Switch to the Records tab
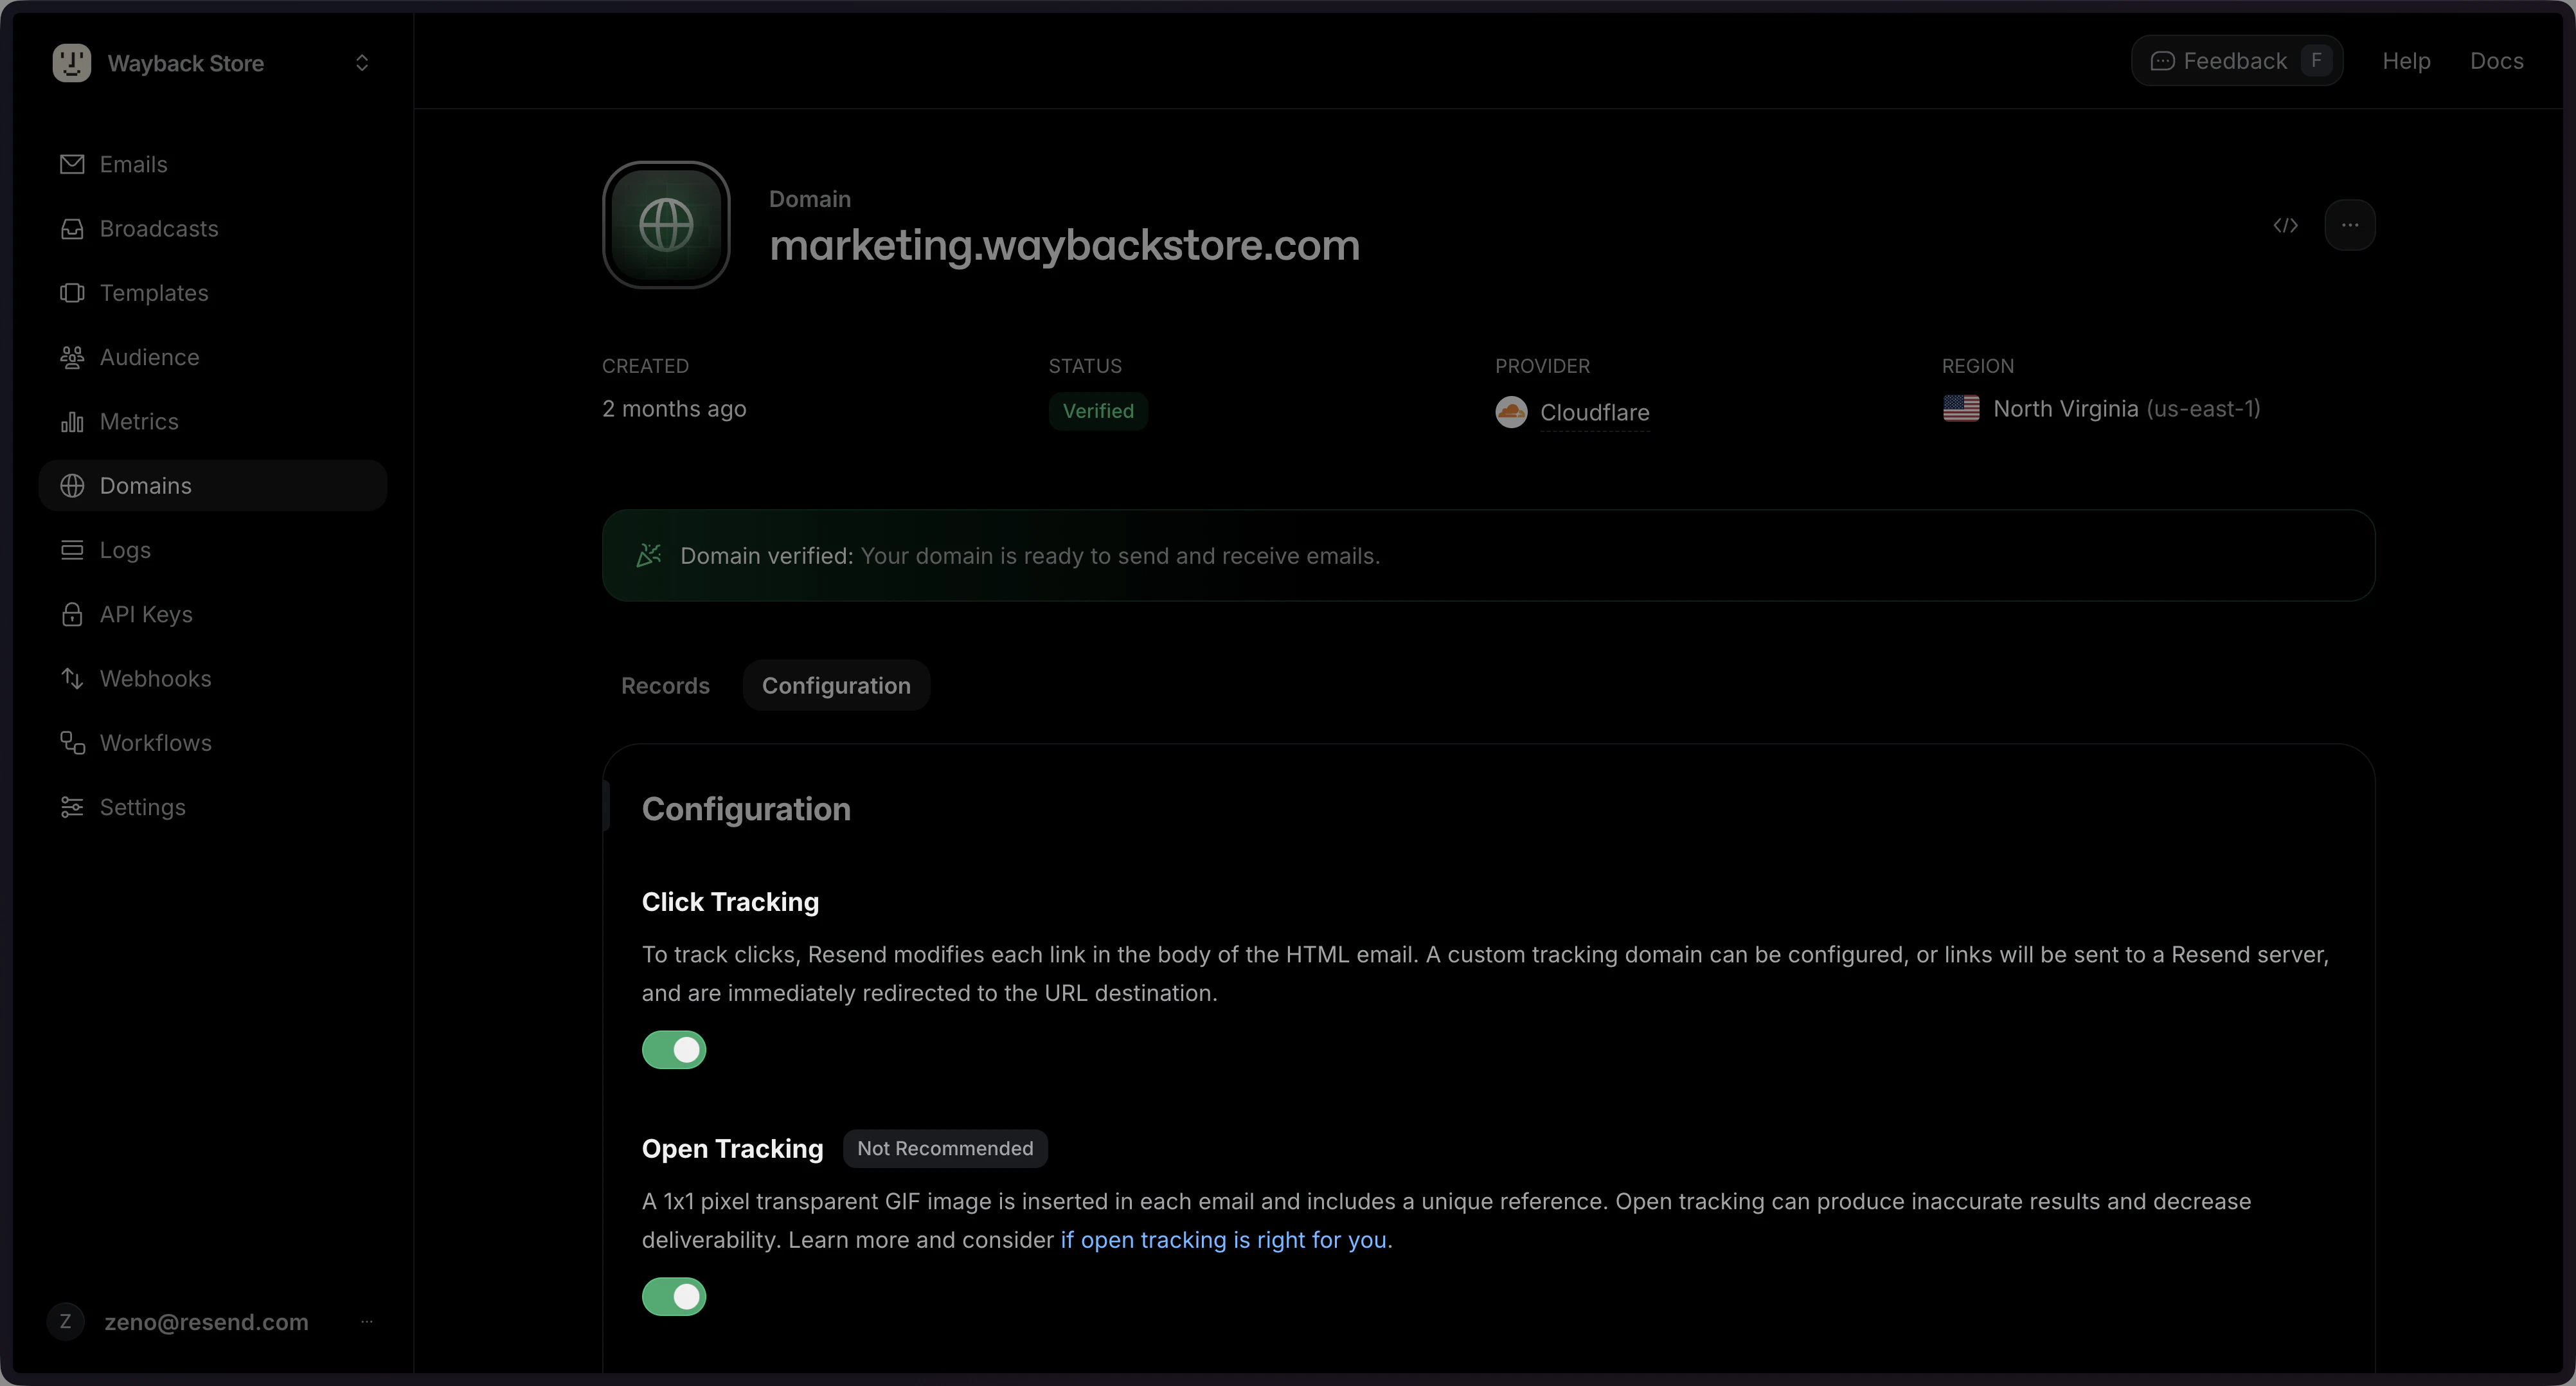This screenshot has height=1386, width=2576. click(665, 685)
